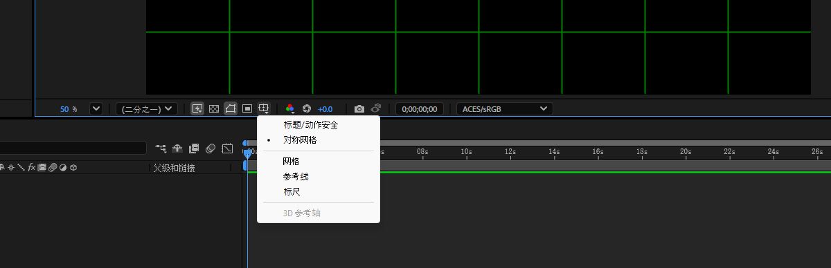
Task: Click the 0;00;00;00 preview timecode
Action: [420, 109]
